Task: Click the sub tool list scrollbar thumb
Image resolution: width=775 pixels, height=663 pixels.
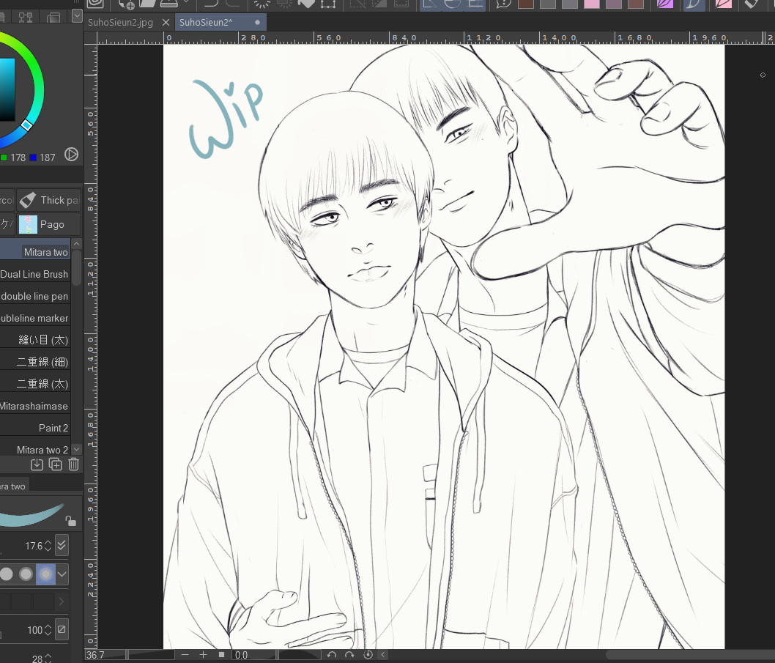Action: coord(76,267)
